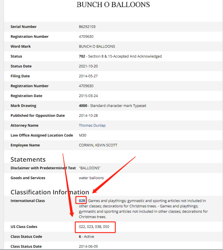
Task: Select Class Status Code value 6 - Active
Action: click(x=86, y=237)
